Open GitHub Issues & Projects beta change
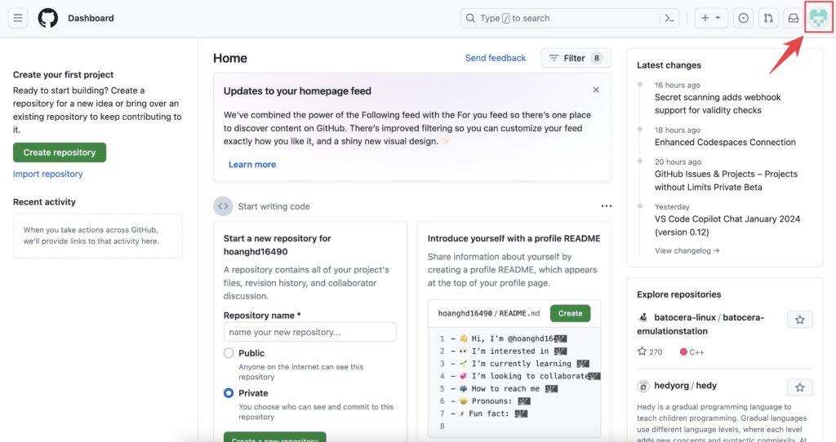Image resolution: width=836 pixels, height=442 pixels. coord(726,180)
